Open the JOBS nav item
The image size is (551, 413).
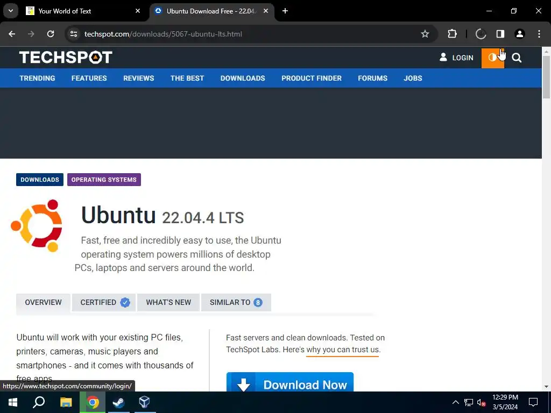(x=413, y=78)
